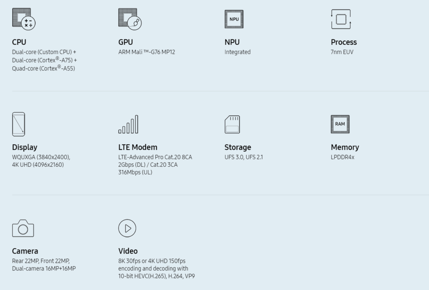This screenshot has width=429, height=290.
Task: Click the Camera icon
Action: 23,228
